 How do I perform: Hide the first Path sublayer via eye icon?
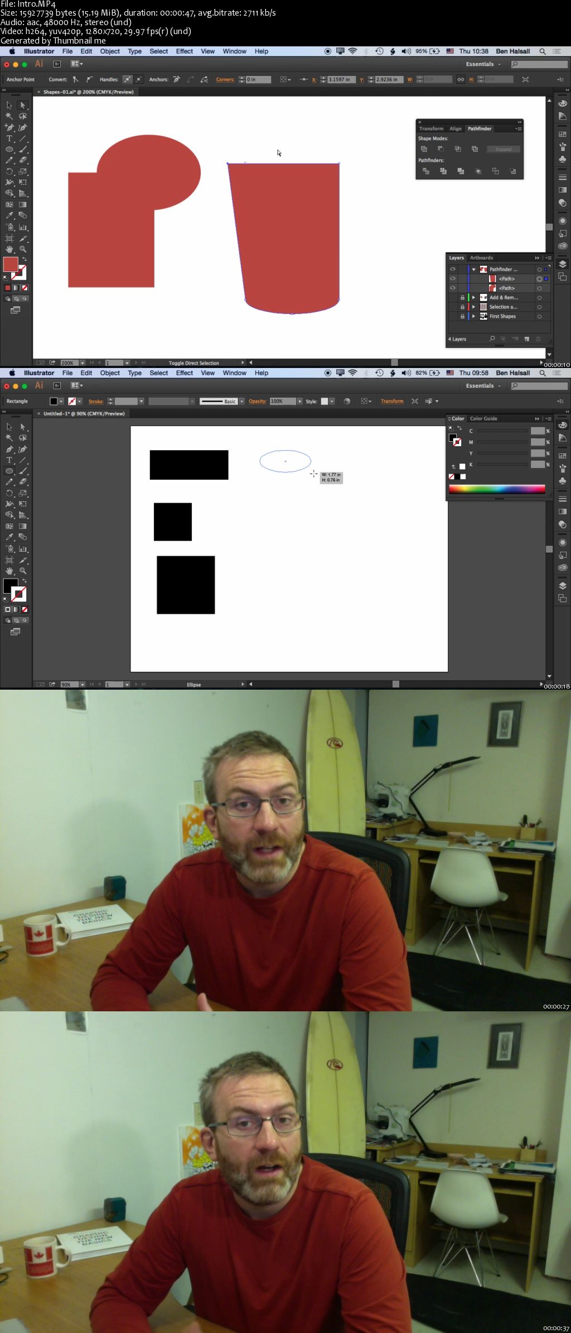[453, 279]
